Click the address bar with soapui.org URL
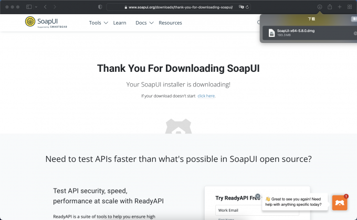The image size is (357, 220). pyautogui.click(x=178, y=7)
